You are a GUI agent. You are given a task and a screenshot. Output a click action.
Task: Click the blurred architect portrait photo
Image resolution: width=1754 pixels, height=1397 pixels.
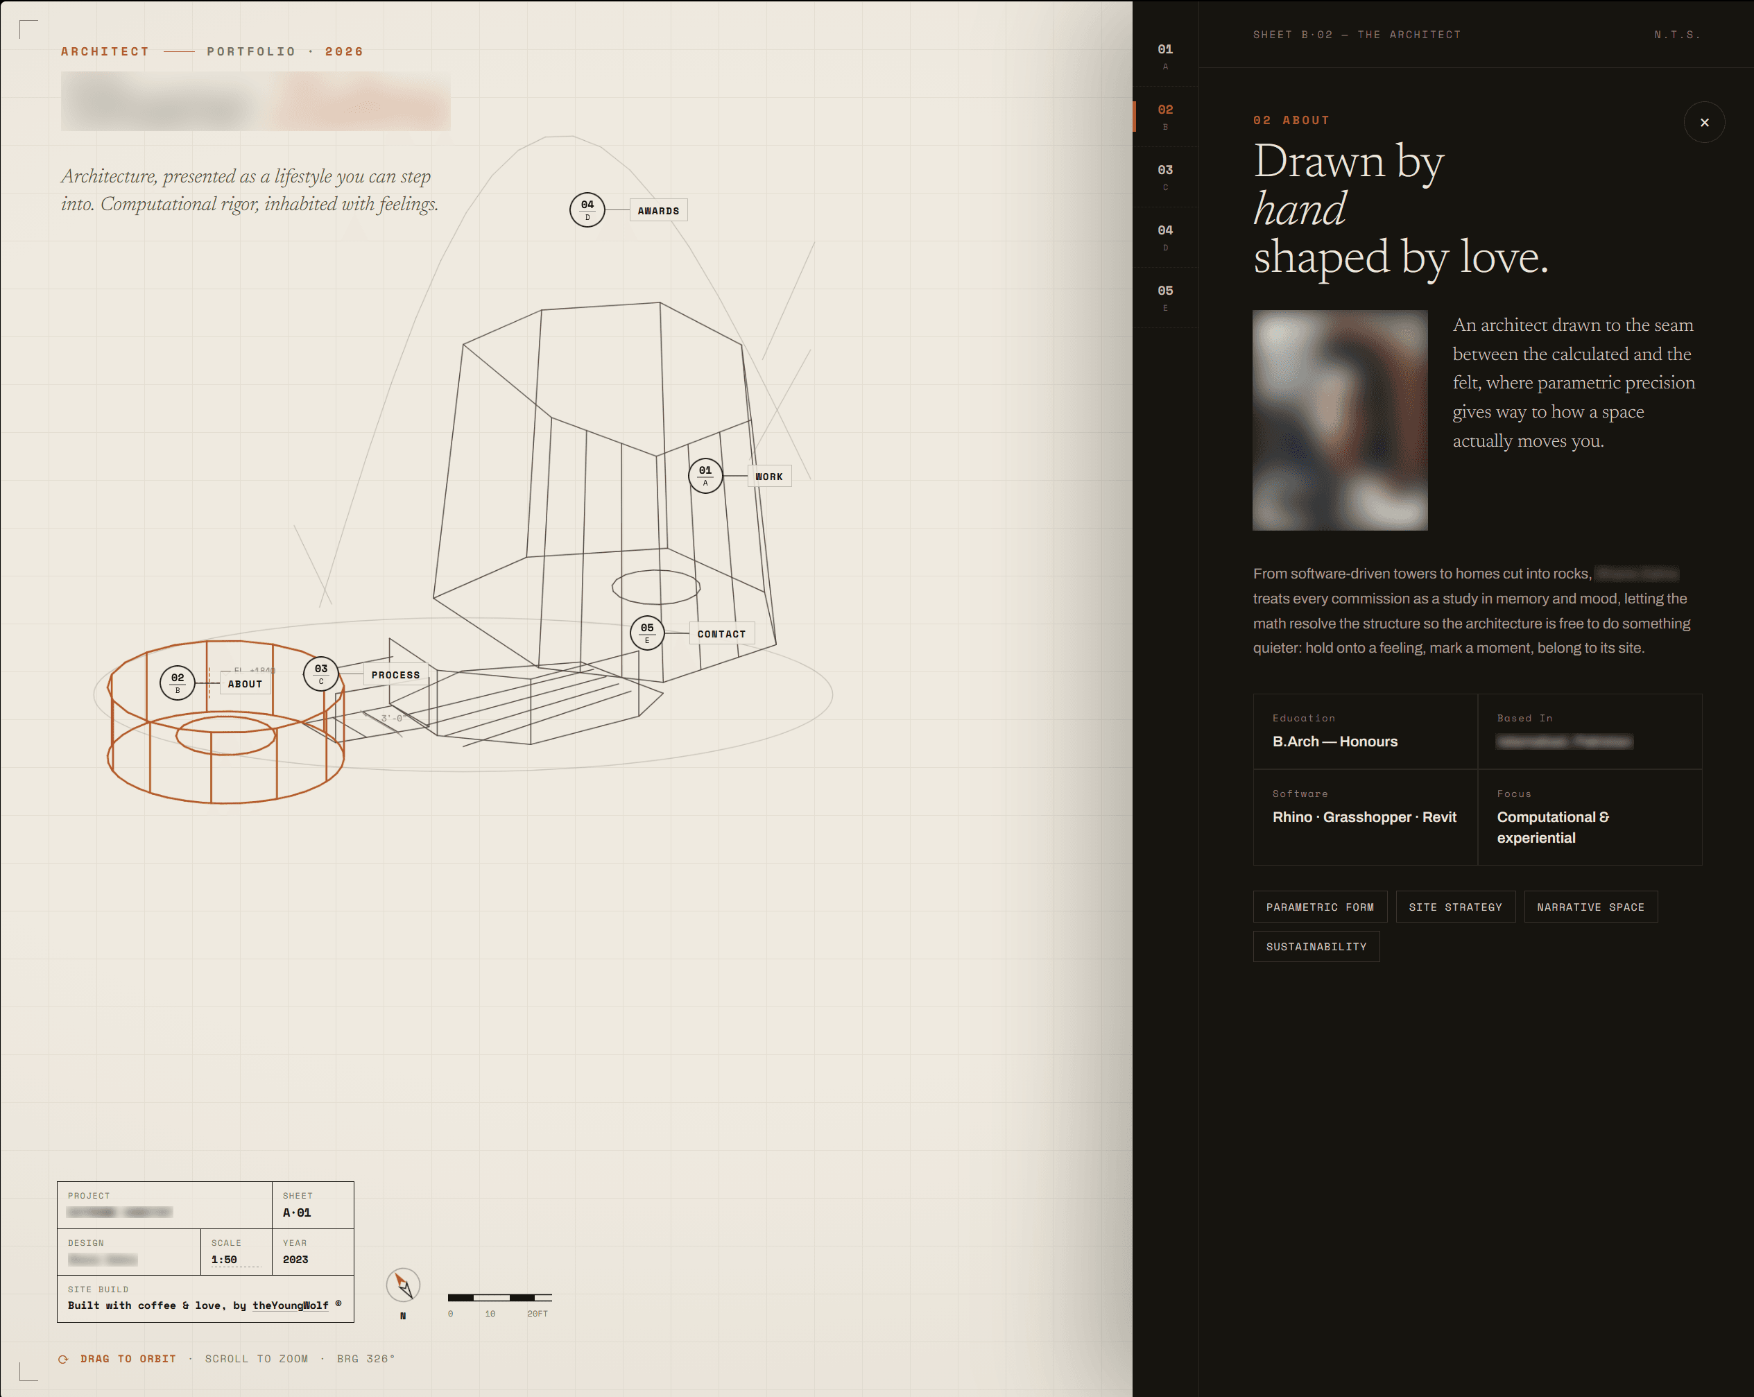1340,420
